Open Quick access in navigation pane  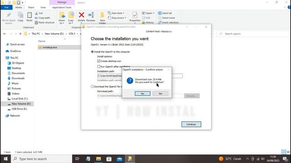[17, 44]
